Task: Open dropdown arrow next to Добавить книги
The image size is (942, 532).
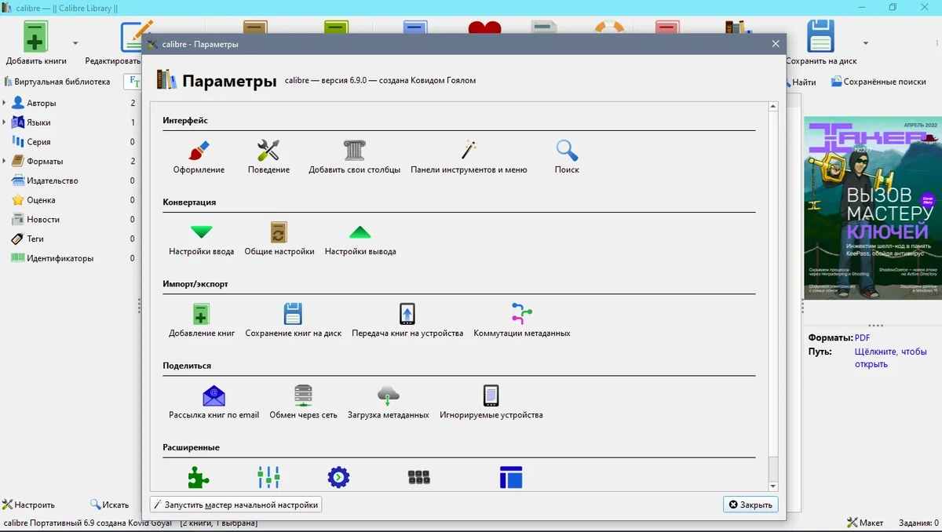Action: click(x=75, y=43)
